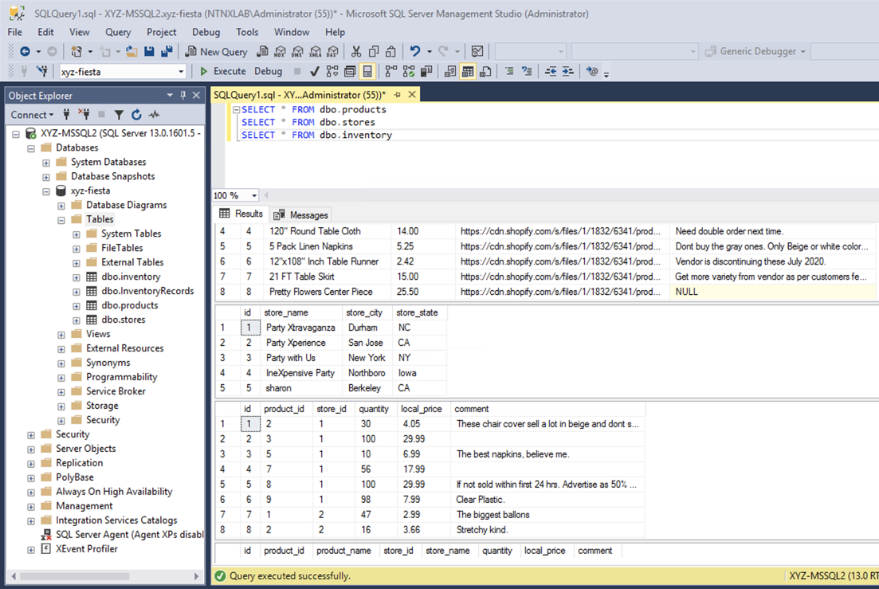Click the Generic Debugger button
Viewport: 879px width, 589px height.
[755, 52]
